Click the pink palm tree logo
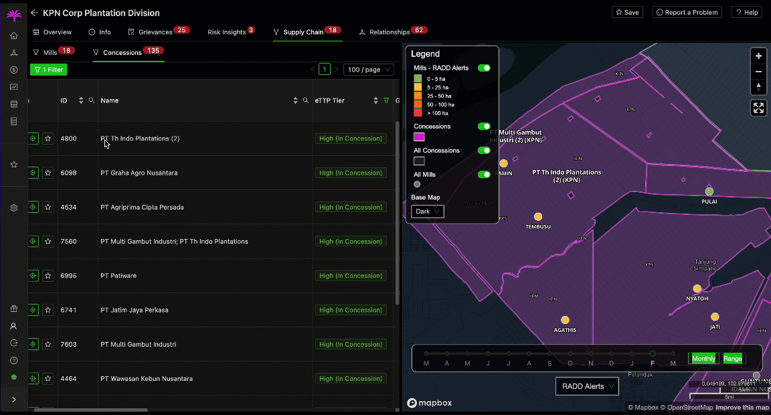The height and width of the screenshot is (415, 771). 14,15
